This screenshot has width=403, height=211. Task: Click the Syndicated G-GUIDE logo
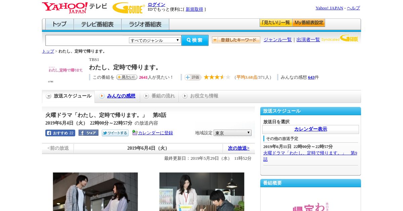pos(340,38)
